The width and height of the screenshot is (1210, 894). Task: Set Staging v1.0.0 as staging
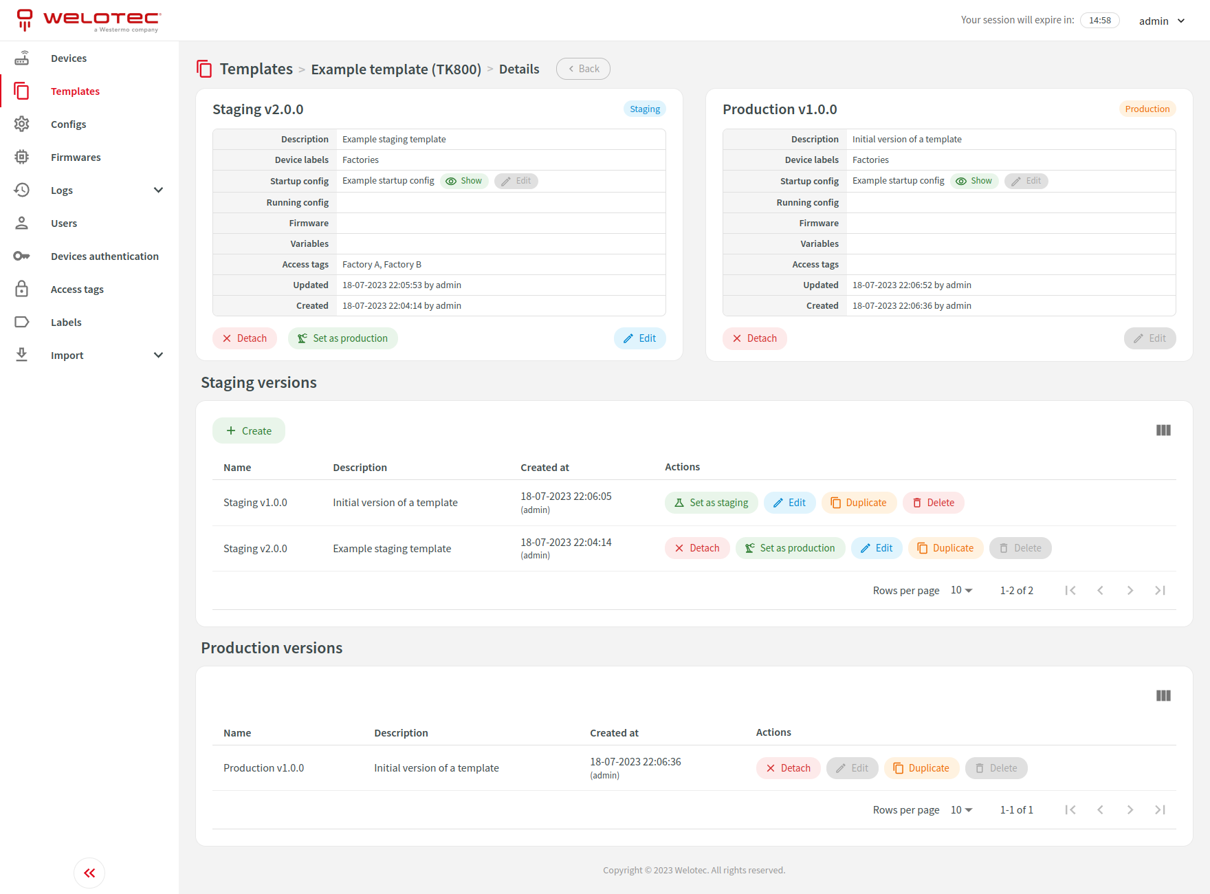tap(712, 503)
